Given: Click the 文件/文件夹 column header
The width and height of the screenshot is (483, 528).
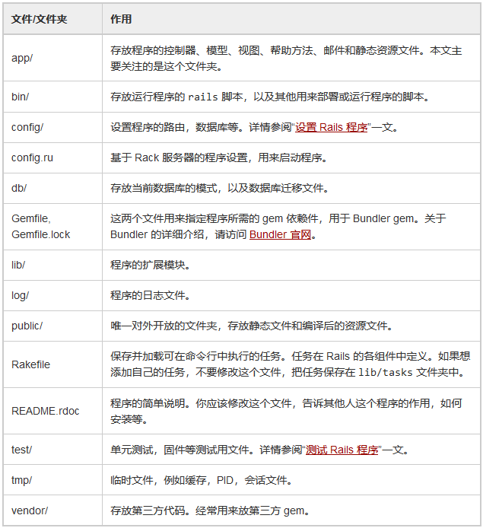Looking at the screenshot, I should pyautogui.click(x=52, y=19).
